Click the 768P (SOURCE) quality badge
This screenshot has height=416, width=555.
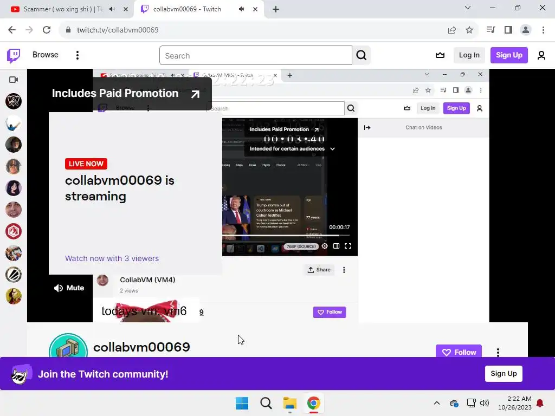coord(301,246)
